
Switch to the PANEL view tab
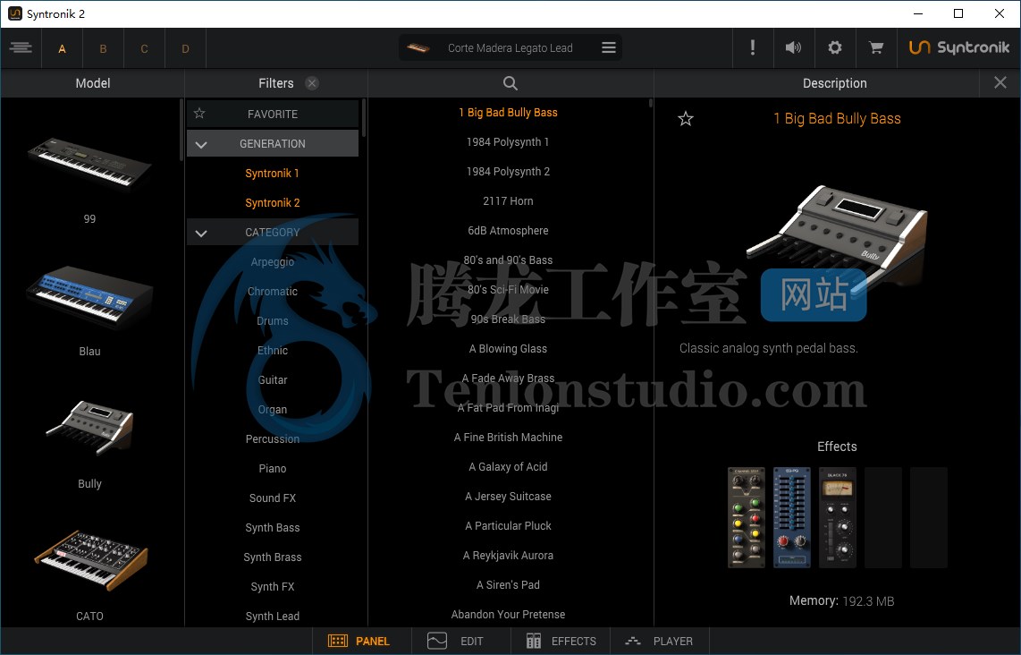coord(359,642)
